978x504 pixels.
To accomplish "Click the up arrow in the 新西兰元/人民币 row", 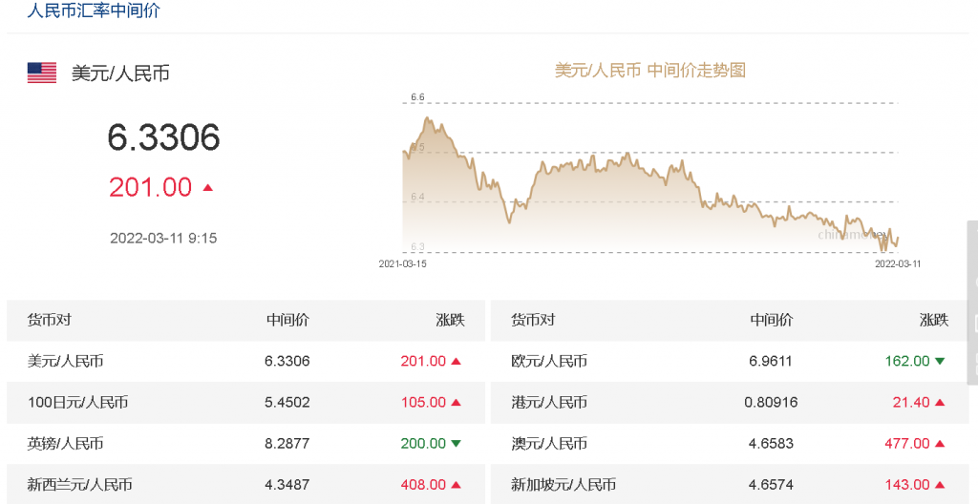I will (x=457, y=485).
